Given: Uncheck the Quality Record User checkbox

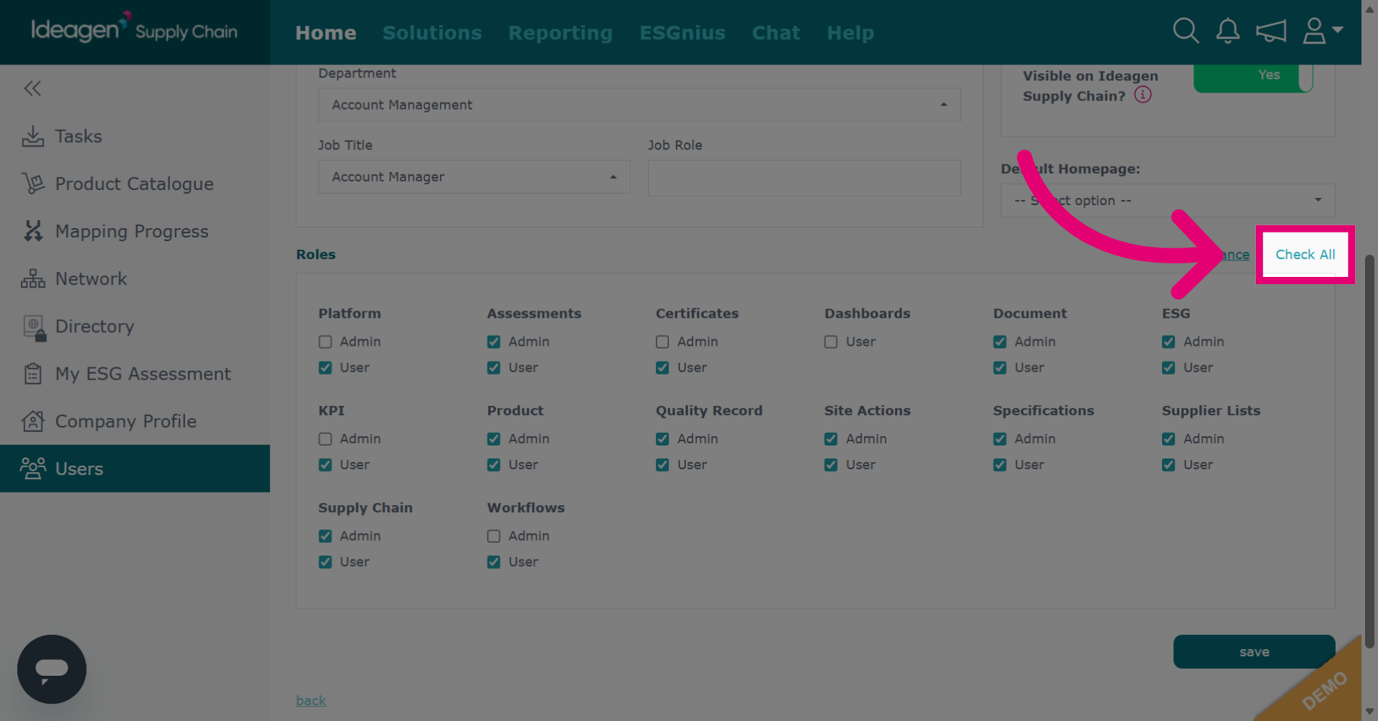Looking at the screenshot, I should (662, 465).
